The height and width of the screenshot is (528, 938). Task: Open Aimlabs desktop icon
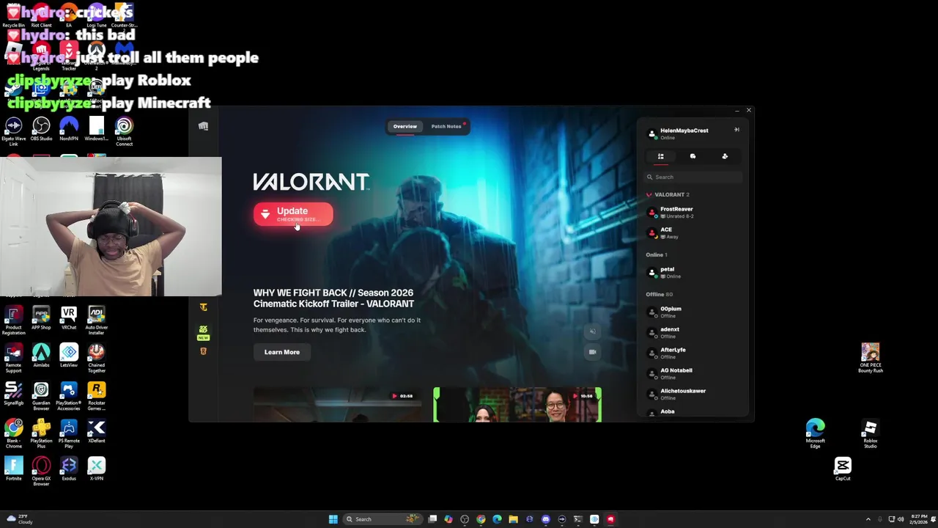[41, 356]
